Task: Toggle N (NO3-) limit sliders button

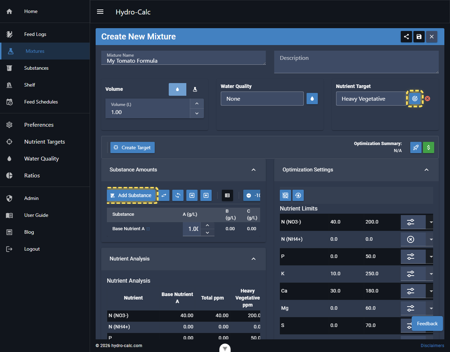Action: tap(413, 222)
